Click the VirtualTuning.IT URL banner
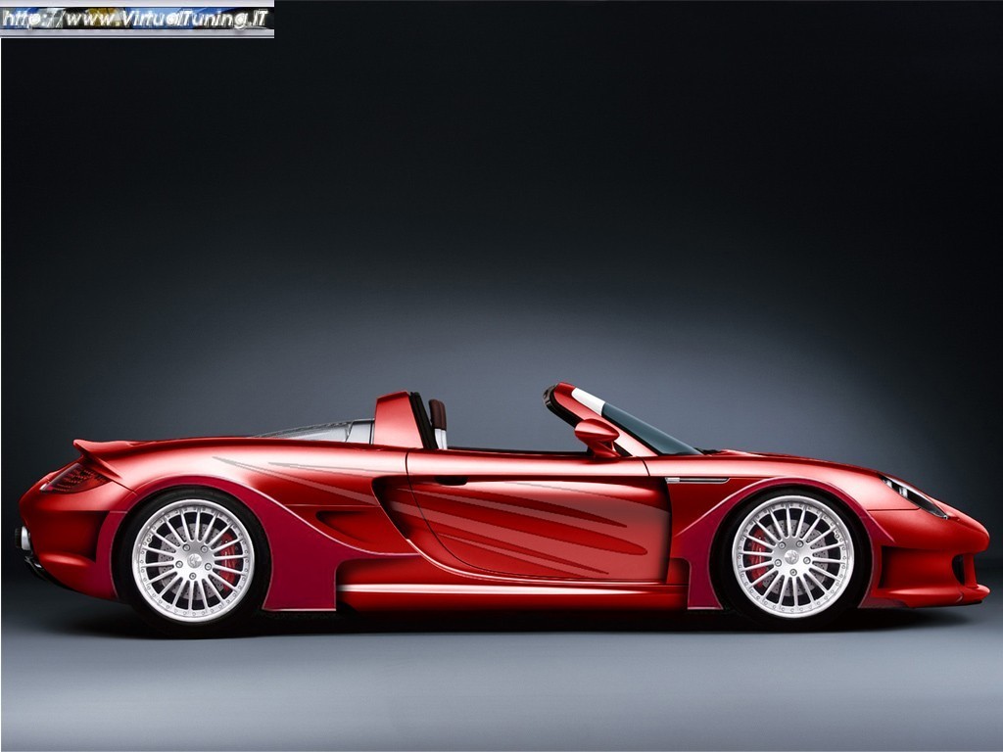 coord(137,20)
